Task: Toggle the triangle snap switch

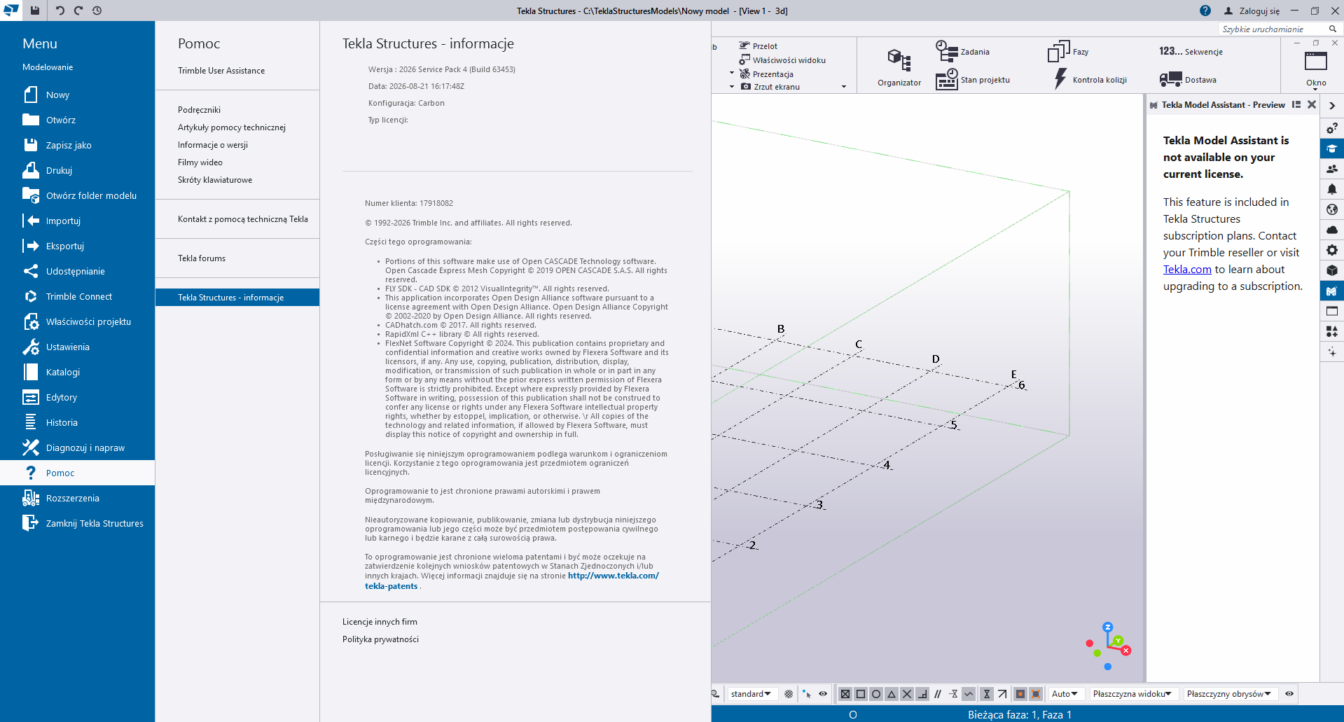Action: point(892,694)
